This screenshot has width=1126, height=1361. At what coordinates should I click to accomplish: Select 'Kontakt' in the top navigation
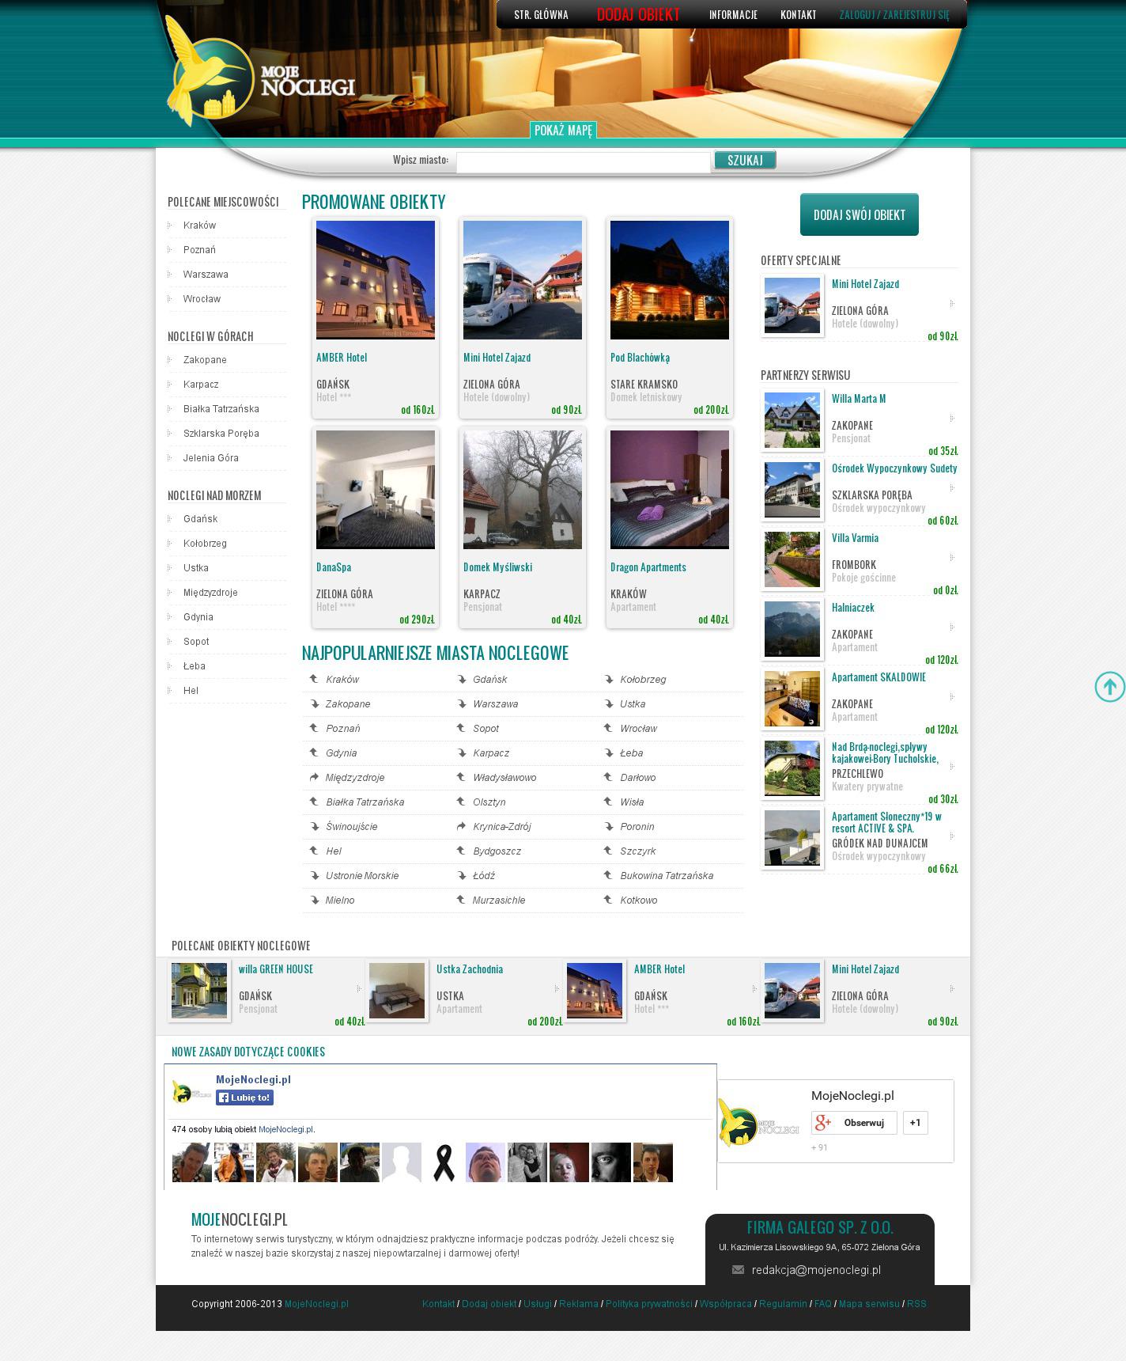[x=798, y=14]
